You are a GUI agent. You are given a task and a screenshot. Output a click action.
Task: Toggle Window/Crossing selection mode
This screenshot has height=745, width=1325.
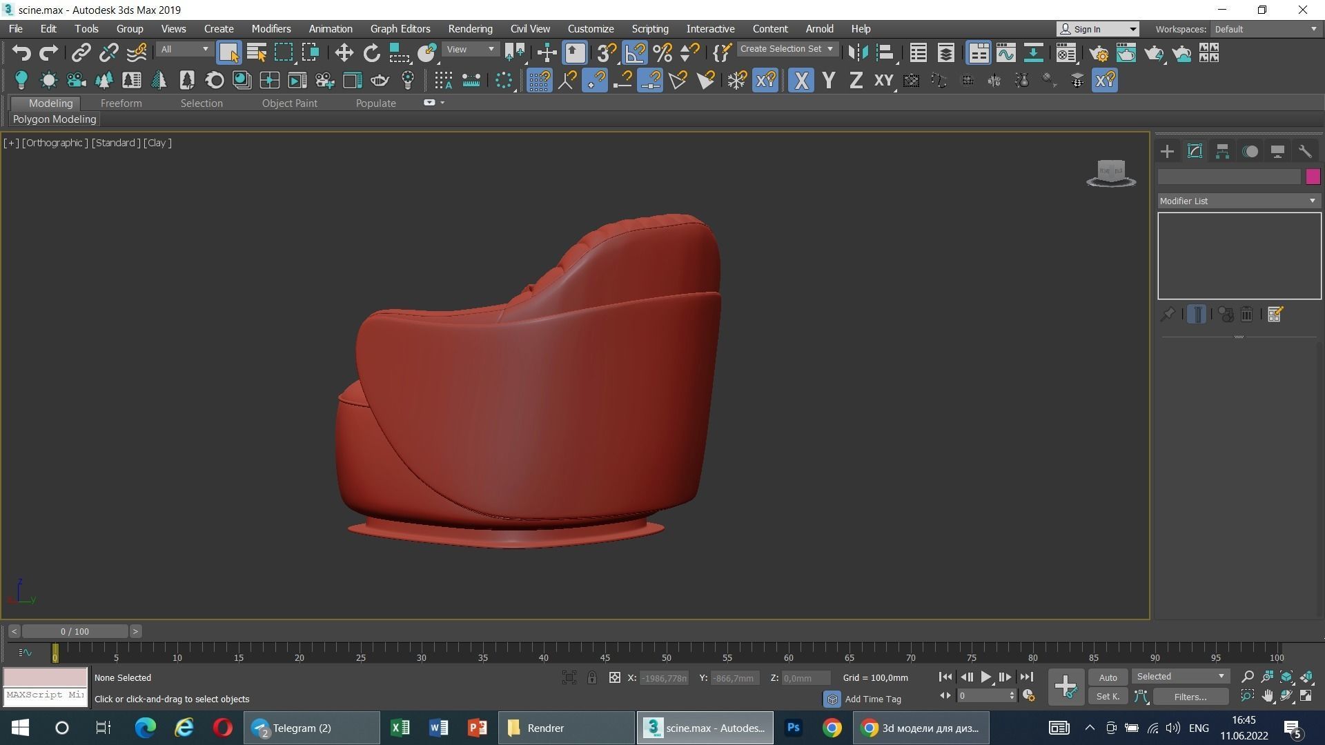pos(311,52)
